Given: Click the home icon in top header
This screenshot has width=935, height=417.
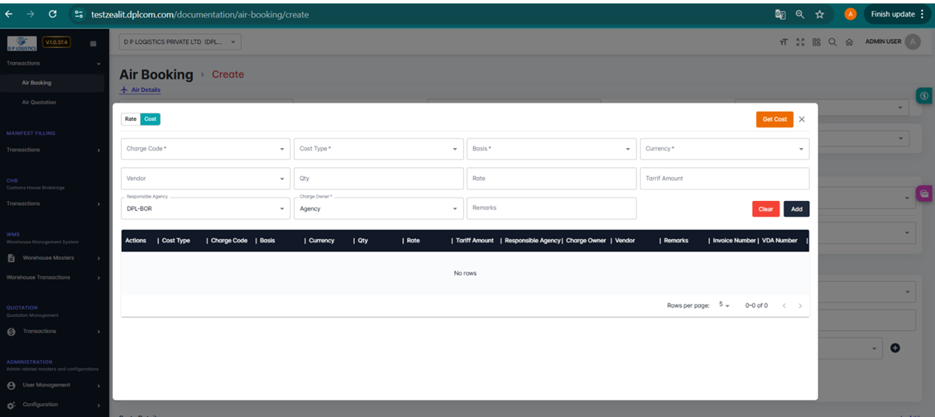Looking at the screenshot, I should pyautogui.click(x=849, y=42).
